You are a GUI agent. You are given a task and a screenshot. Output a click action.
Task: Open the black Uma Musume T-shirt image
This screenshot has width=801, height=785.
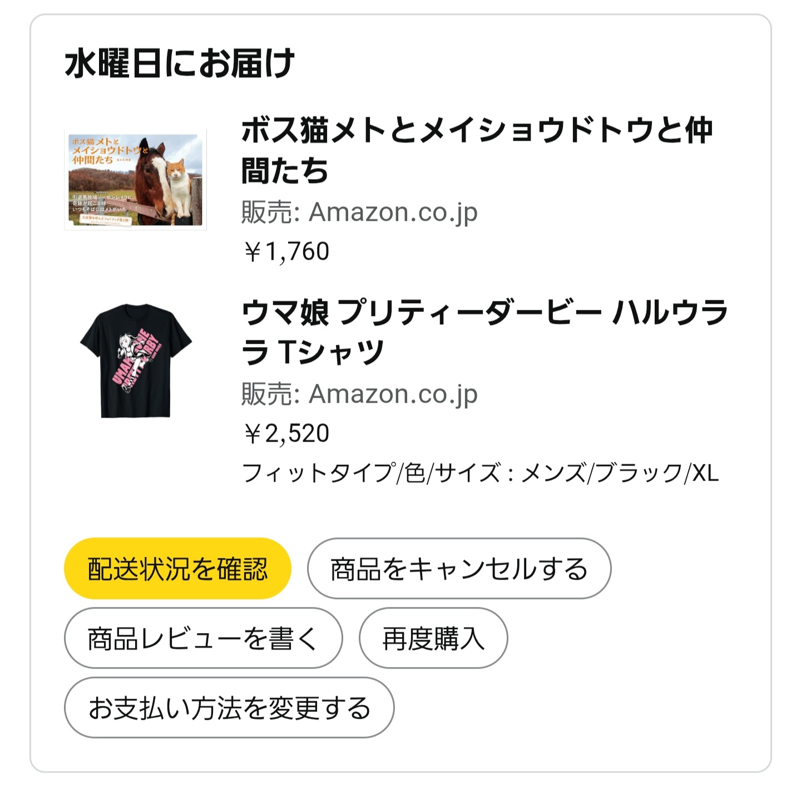click(x=135, y=361)
